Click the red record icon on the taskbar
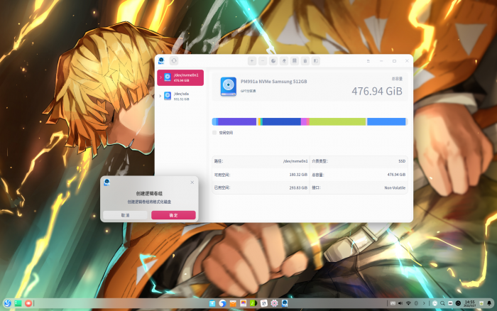 click(x=28, y=303)
